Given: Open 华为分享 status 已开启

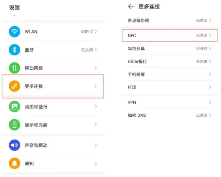Looking at the screenshot, I should (x=170, y=48).
